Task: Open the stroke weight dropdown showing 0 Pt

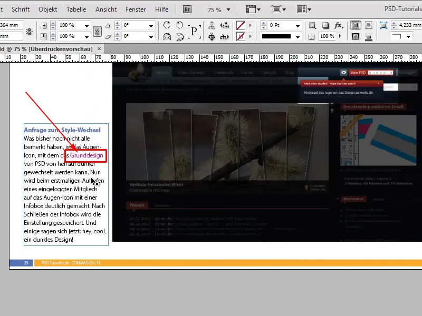Action: pos(298,25)
